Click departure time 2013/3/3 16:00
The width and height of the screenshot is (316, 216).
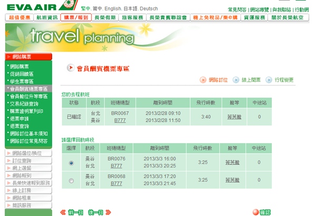click(160, 159)
